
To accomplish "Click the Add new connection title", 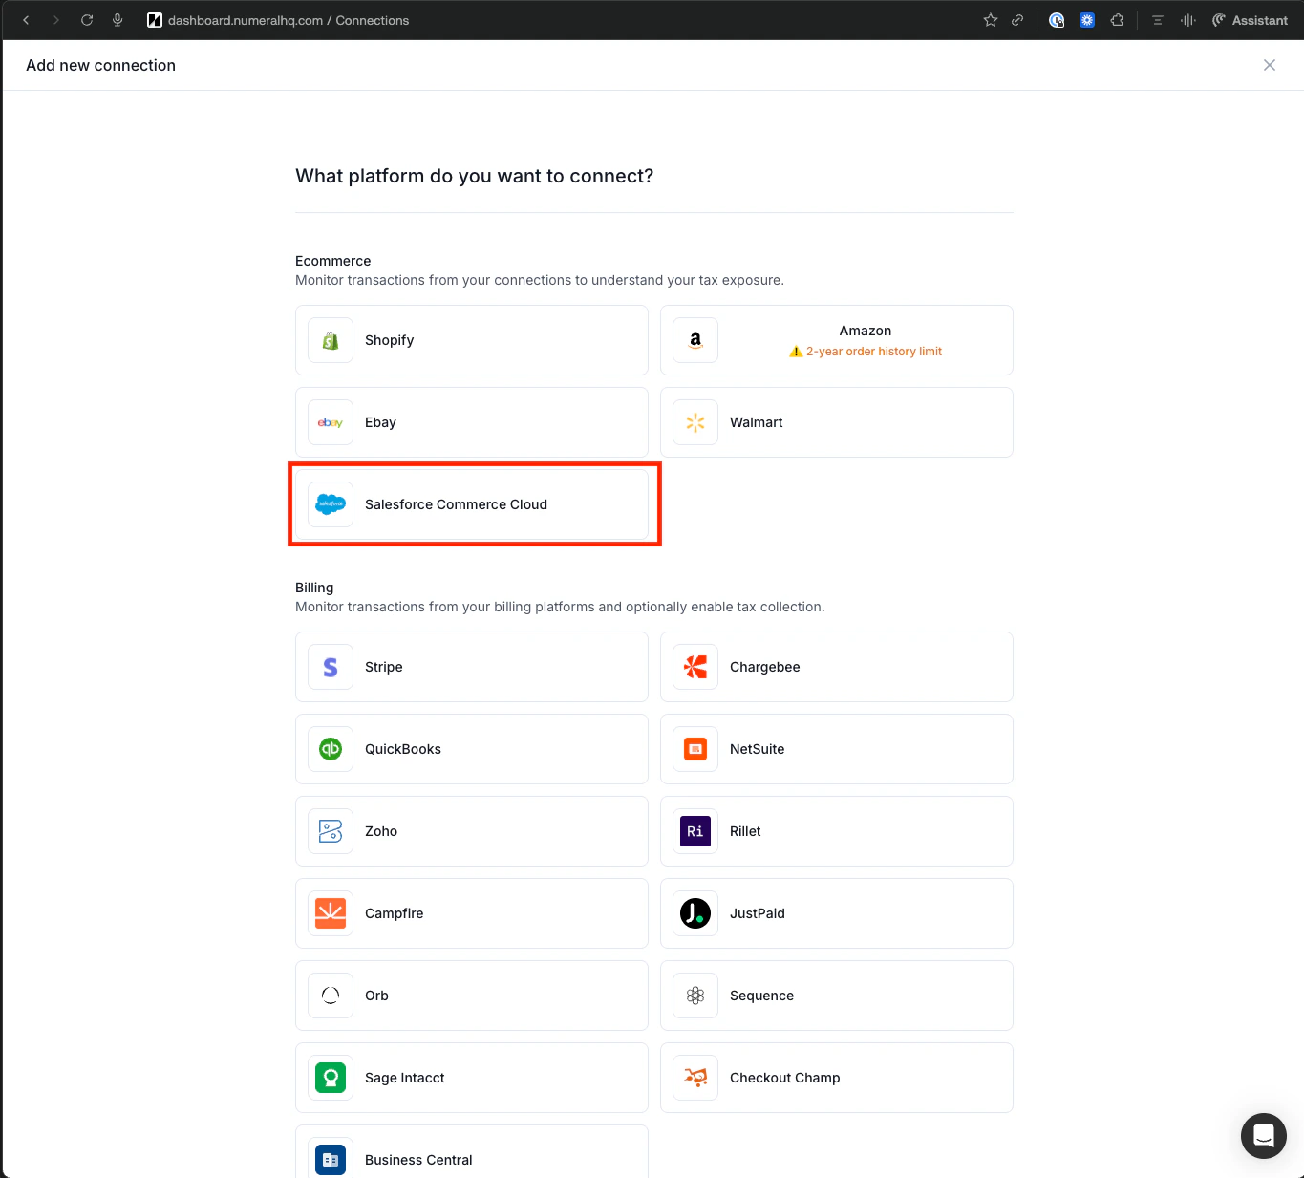I will tap(101, 65).
